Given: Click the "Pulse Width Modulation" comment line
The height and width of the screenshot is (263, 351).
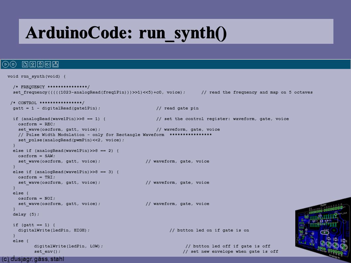Looking at the screenshot, I should coord(115,135).
